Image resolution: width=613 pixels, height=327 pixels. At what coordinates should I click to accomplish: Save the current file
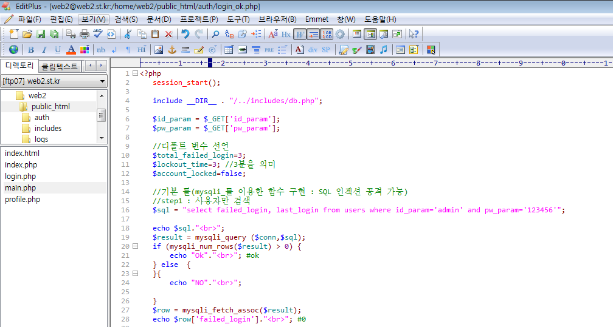pos(41,35)
